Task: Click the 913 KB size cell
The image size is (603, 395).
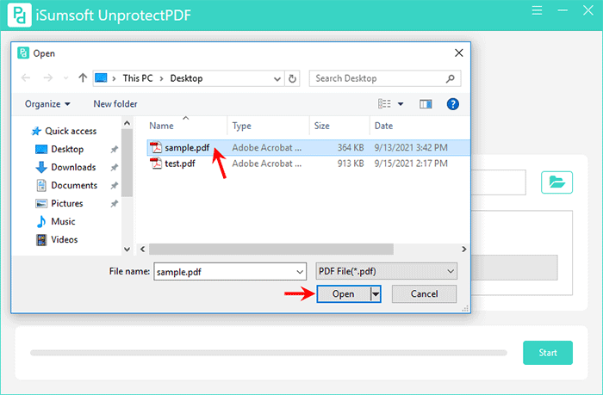Action: pyautogui.click(x=351, y=164)
